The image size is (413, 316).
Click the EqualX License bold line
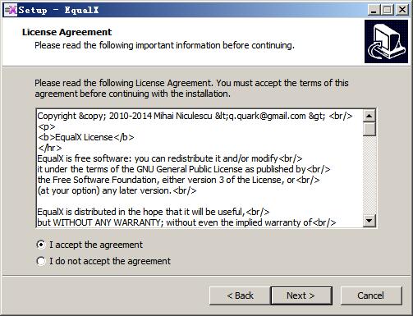86,137
